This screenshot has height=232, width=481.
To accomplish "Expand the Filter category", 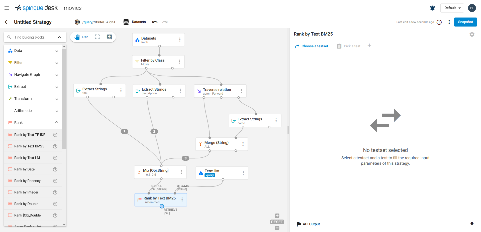I will click(x=57, y=63).
